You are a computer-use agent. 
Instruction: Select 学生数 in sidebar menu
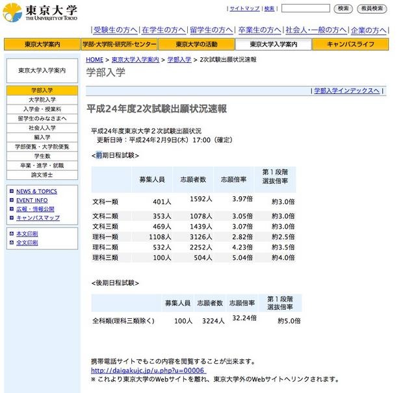coord(42,156)
